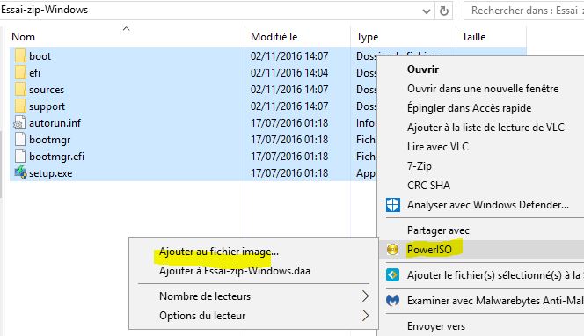Viewport: 584px width, 336px height.
Task: Select Ajouter à la liste de lecture de VLC
Action: (485, 128)
